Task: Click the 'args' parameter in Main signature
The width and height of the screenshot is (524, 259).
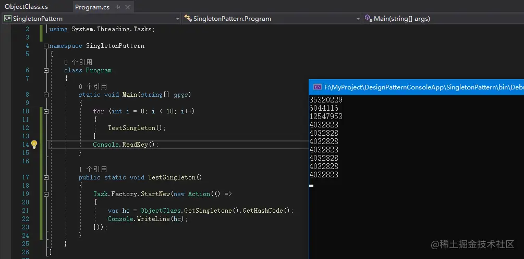Action: 181,95
